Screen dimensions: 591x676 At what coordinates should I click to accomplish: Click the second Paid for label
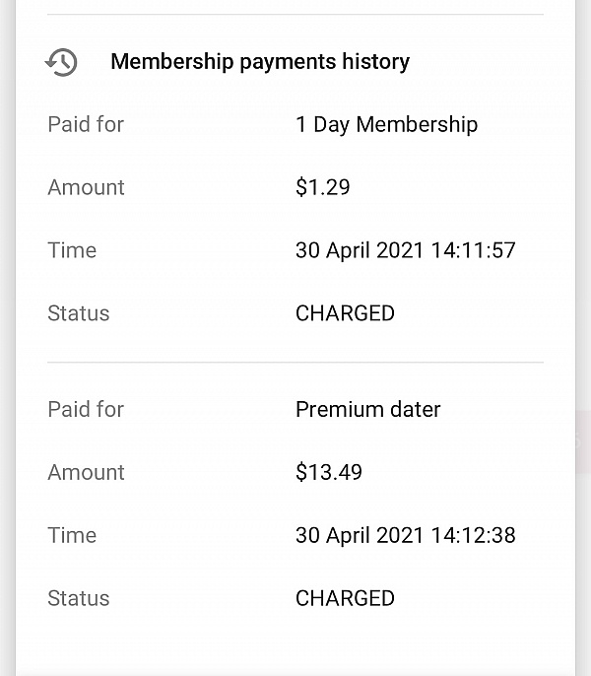click(86, 409)
